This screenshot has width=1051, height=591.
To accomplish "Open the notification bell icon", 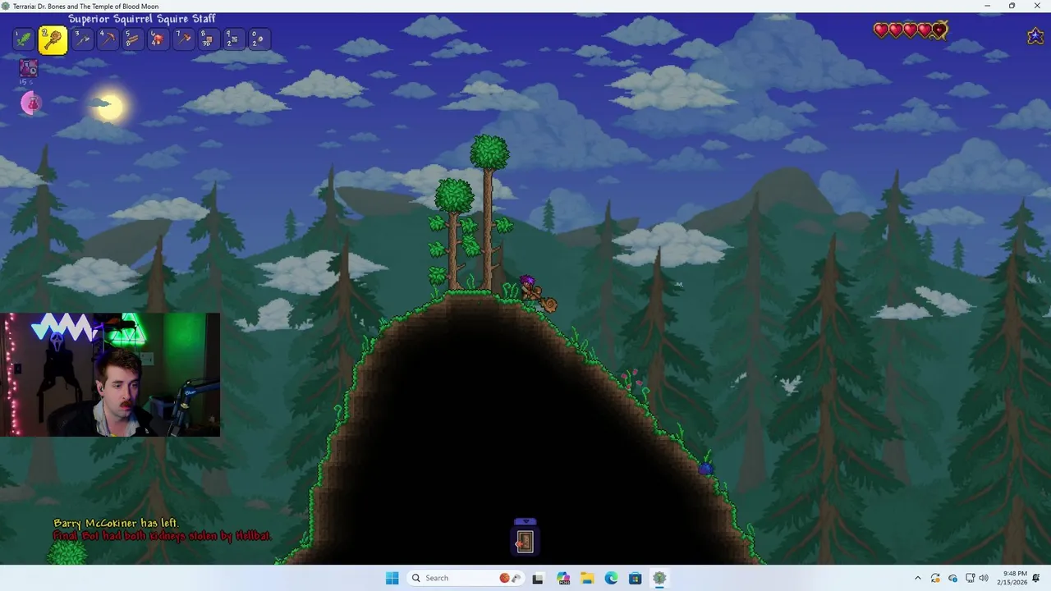I will coord(1036,578).
